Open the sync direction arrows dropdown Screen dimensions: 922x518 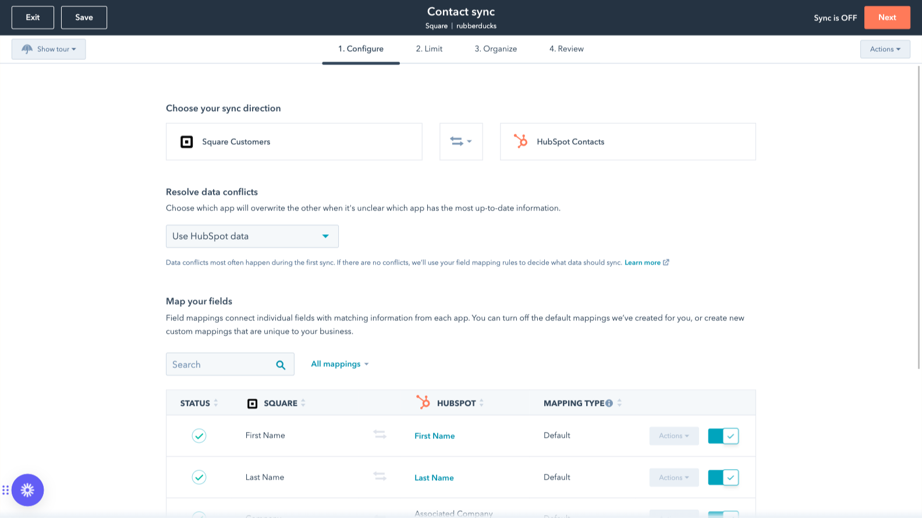point(460,141)
